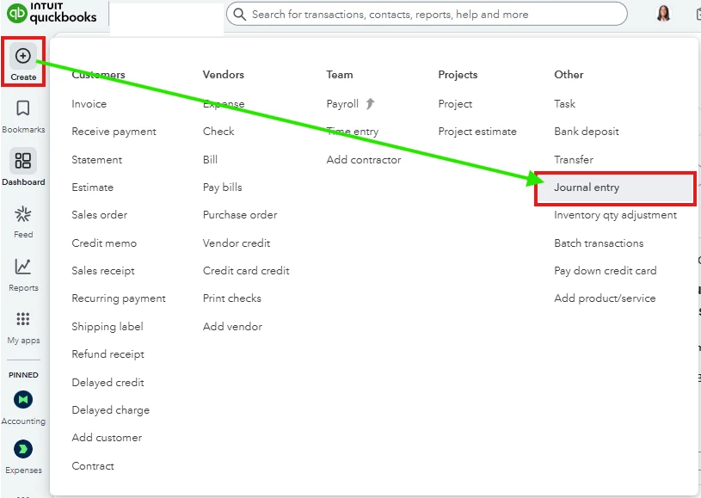
Task: Select Pay bills
Action: click(222, 188)
